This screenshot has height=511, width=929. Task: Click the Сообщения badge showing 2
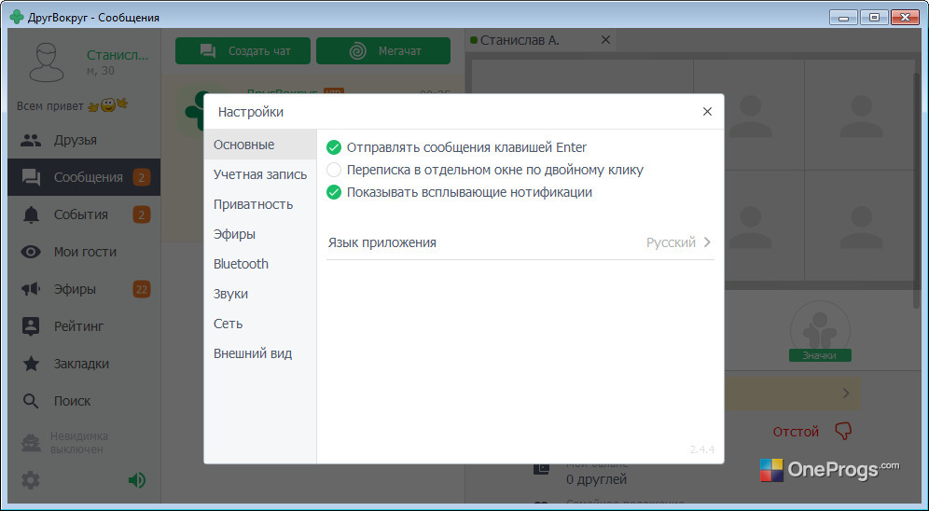coord(141,177)
